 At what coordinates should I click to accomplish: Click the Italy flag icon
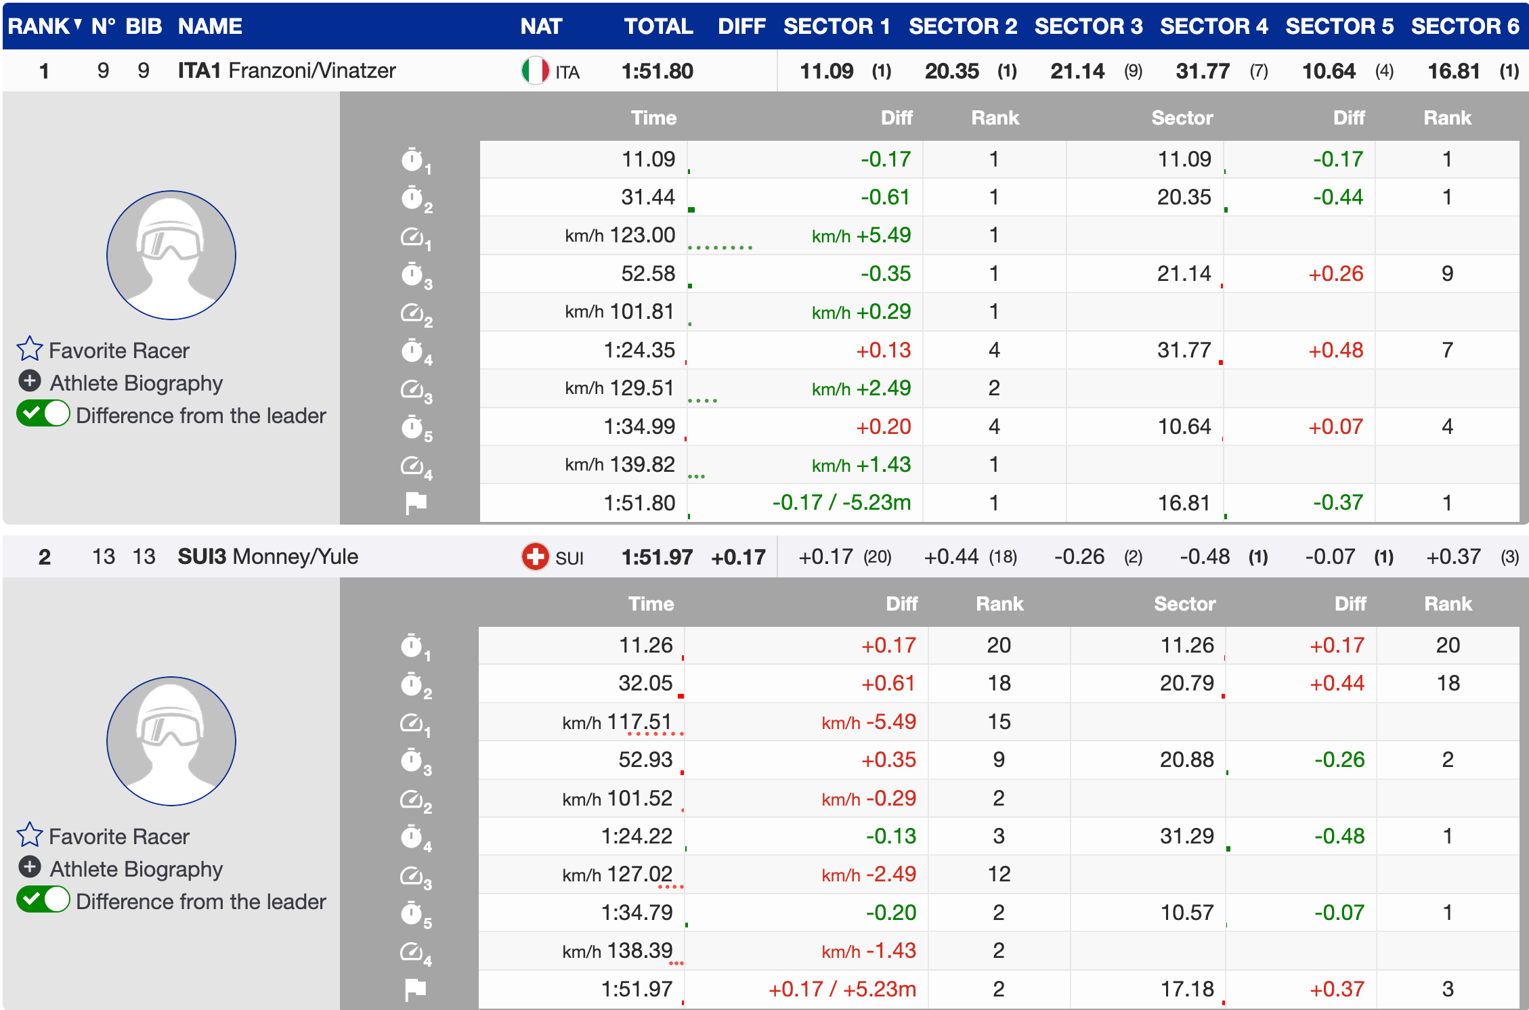click(x=535, y=71)
